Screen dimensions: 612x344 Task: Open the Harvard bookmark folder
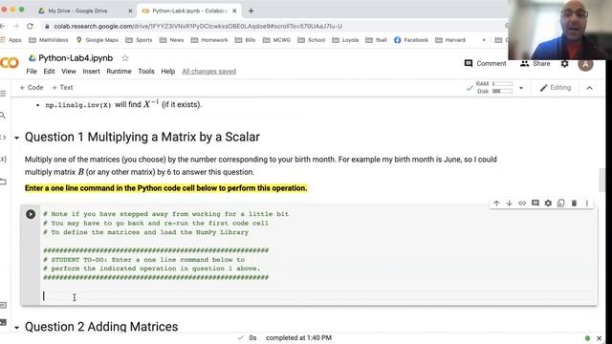450,40
